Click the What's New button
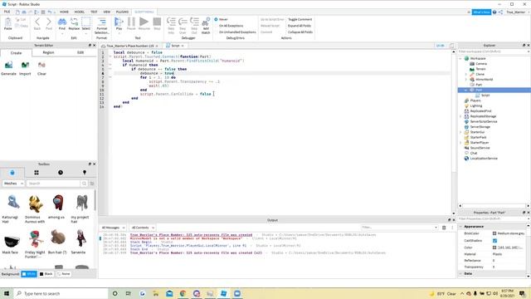Viewport: 531px width, 299px height. click(481, 12)
